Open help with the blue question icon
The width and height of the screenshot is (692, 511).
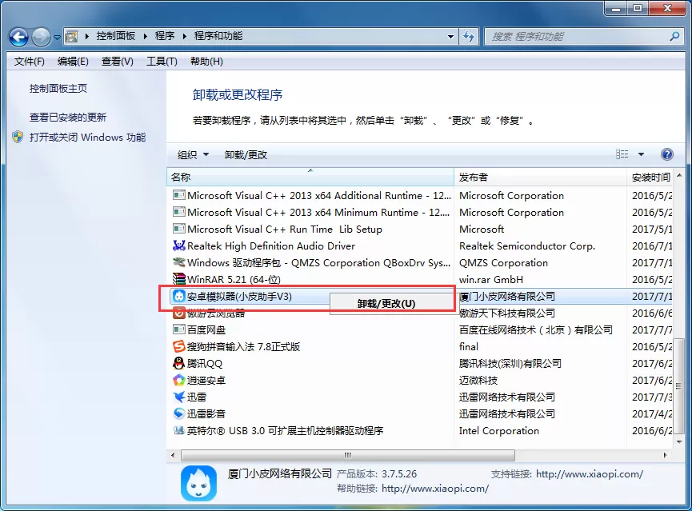(x=667, y=154)
